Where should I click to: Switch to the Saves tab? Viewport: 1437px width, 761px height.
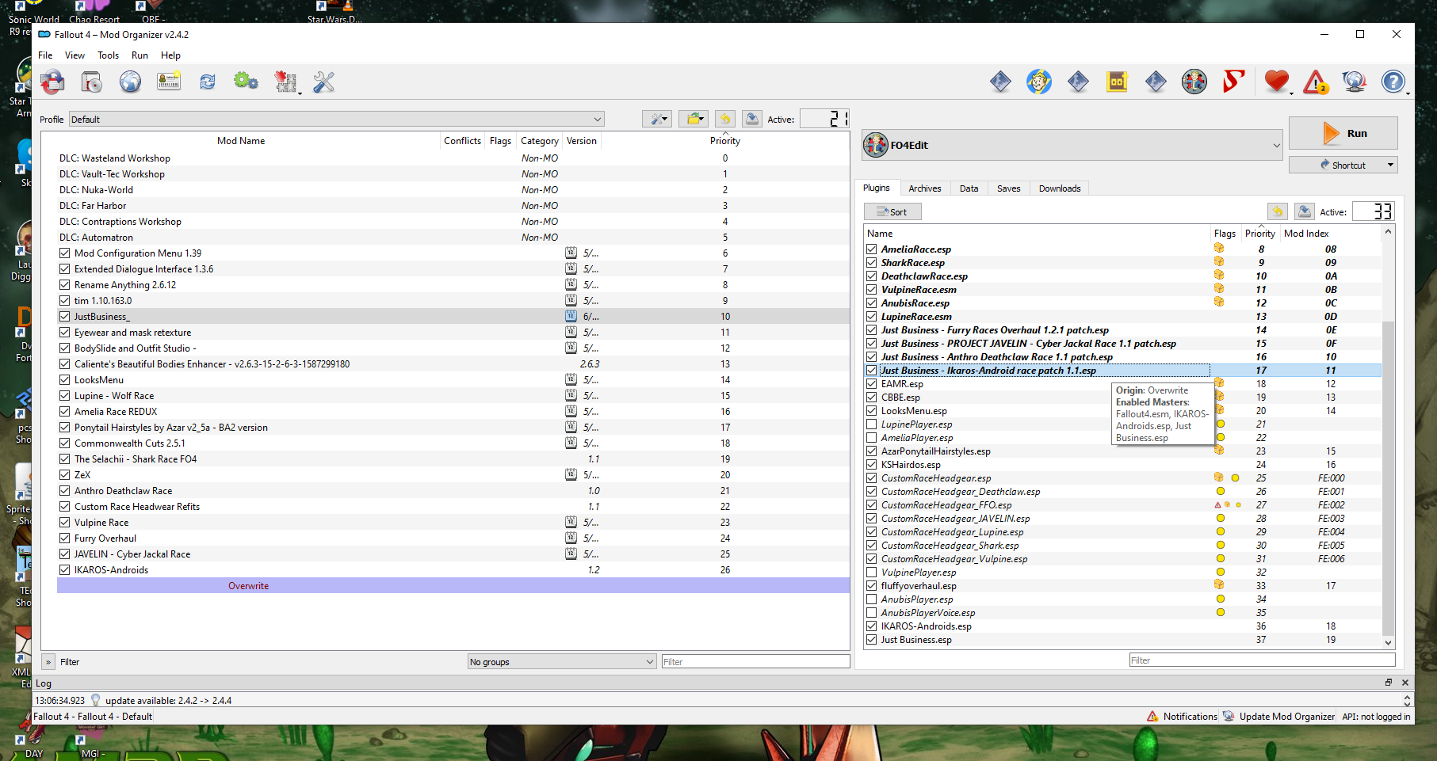pos(1009,188)
